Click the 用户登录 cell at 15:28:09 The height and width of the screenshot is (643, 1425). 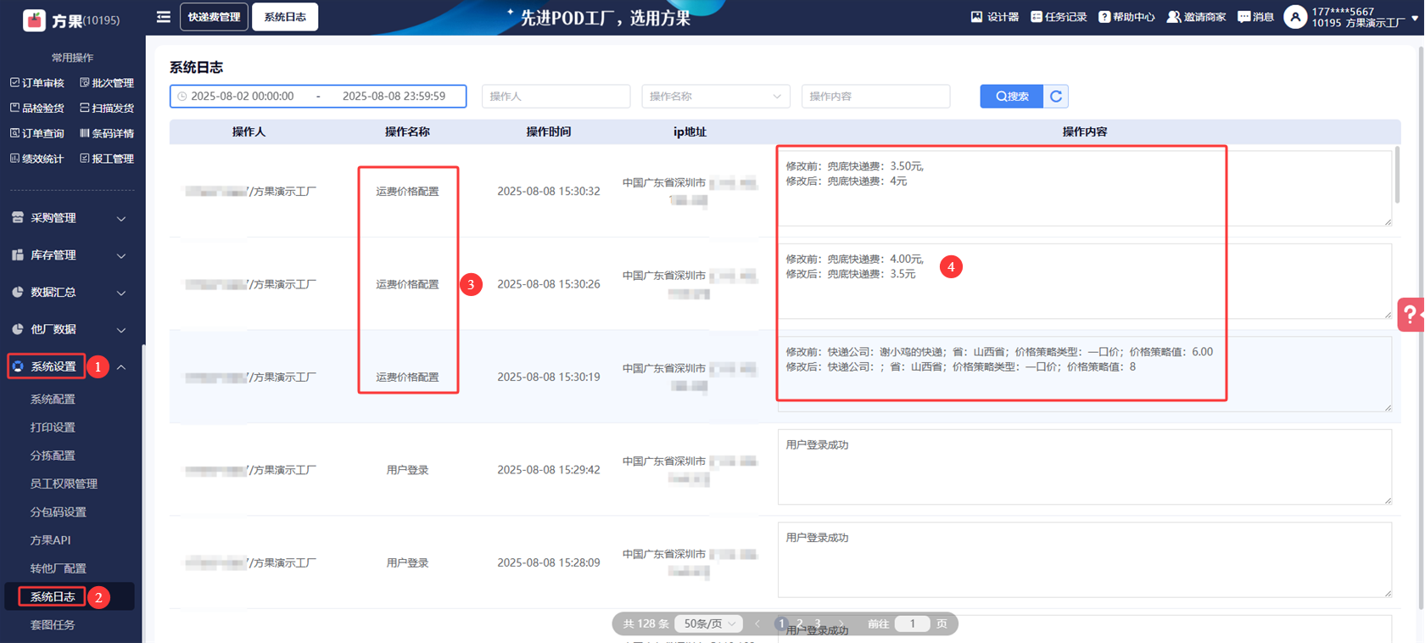click(x=407, y=563)
